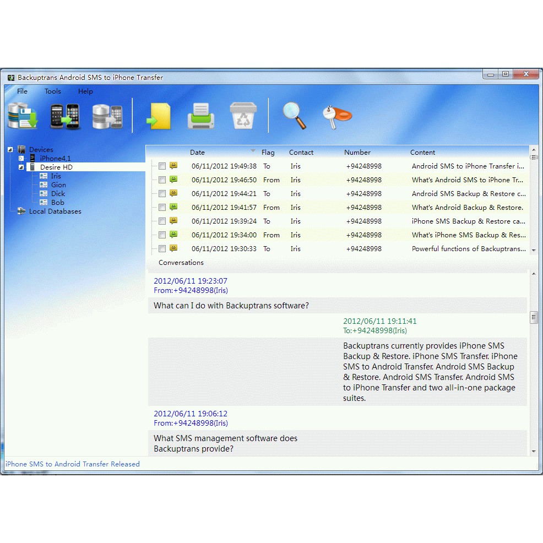Click the Devices root icon in tree

click(21, 150)
